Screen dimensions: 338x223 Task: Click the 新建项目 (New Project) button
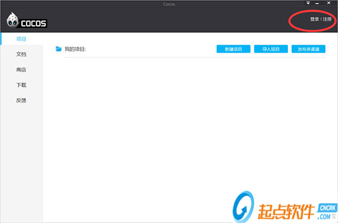233,49
